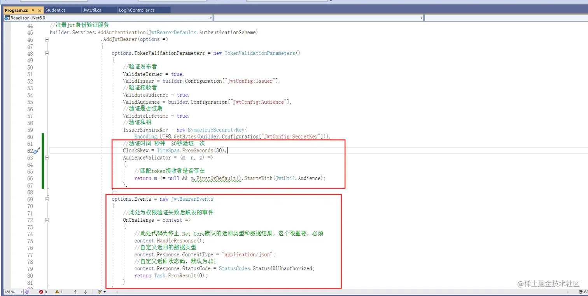
Task: Run code cleanup broom icon in status bar
Action: 100,292
